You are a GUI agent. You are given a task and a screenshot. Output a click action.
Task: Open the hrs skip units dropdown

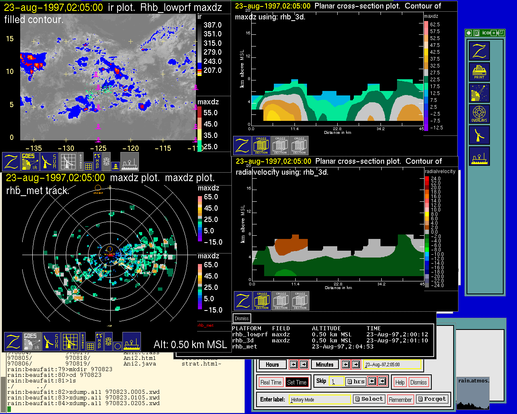(x=356, y=381)
